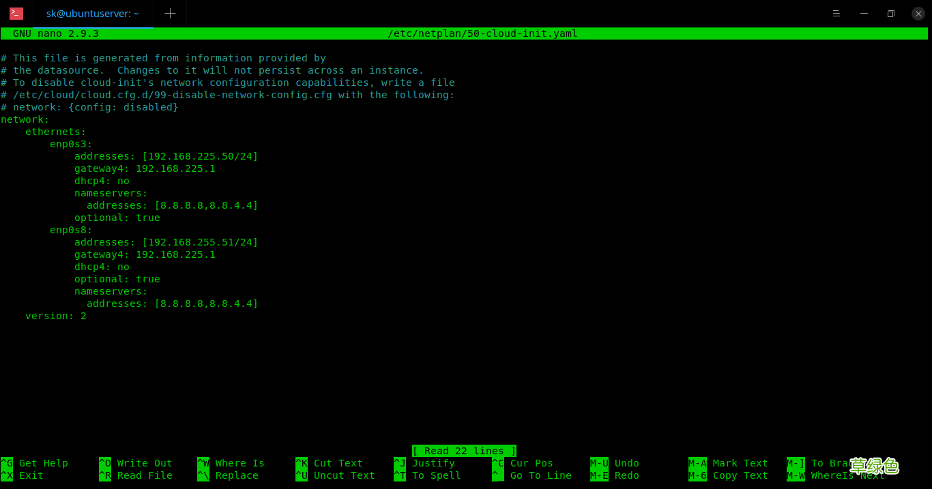This screenshot has height=489, width=932.
Task: Click the ^X Exit shortcut label
Action: pyautogui.click(x=23, y=475)
